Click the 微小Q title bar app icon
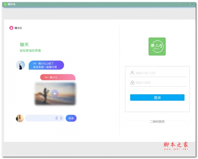 point(5,4)
